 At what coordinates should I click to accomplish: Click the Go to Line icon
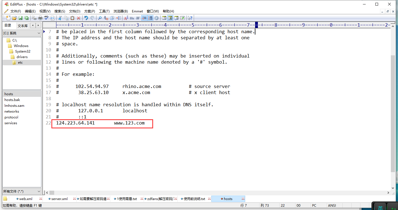(118, 18)
